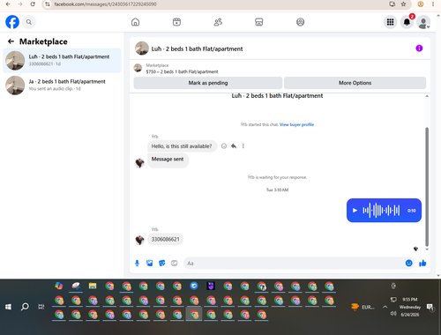The height and width of the screenshot is (335, 441).
Task: Reply to the Hello is this still available message
Action: click(x=234, y=146)
